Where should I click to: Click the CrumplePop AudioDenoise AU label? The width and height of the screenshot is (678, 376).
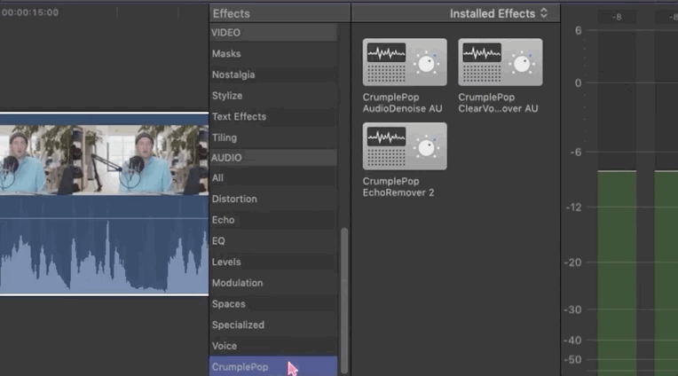pos(402,103)
